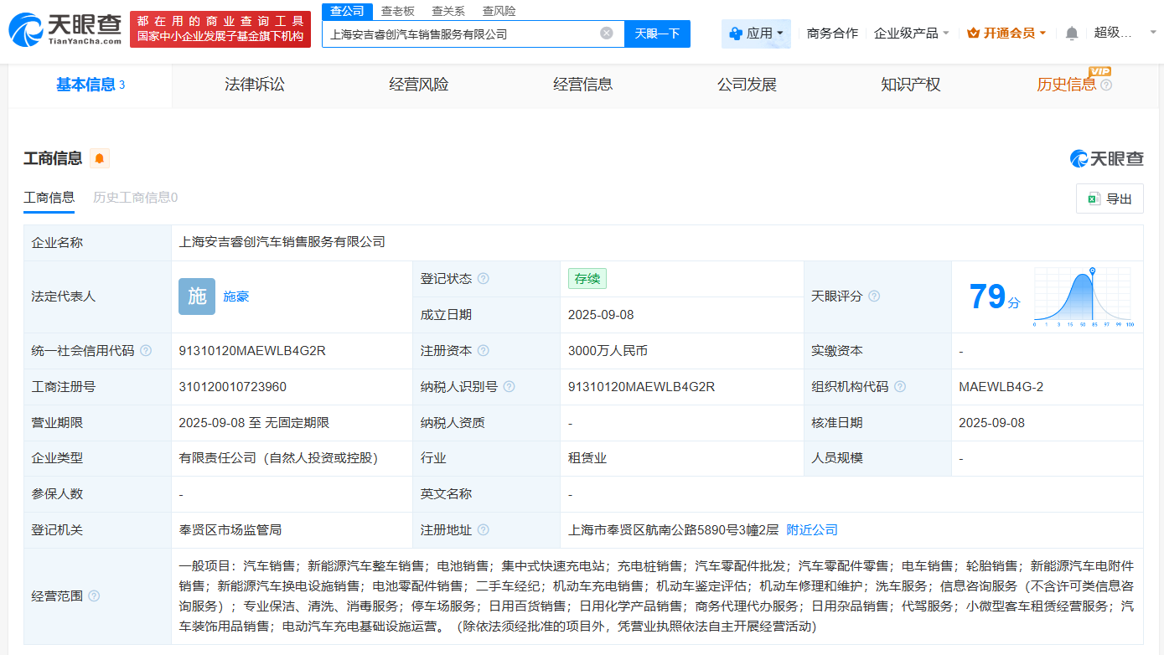
Task: Open the 应用 dropdown menu
Action: pyautogui.click(x=756, y=34)
